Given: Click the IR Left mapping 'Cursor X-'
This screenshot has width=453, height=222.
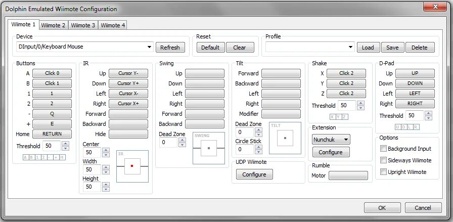Looking at the screenshot, I should tap(128, 94).
